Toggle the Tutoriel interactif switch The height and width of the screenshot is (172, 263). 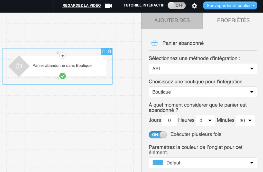point(177,5)
